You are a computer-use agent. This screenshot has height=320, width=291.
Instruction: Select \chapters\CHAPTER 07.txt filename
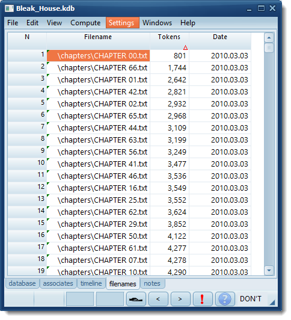[x=98, y=260]
